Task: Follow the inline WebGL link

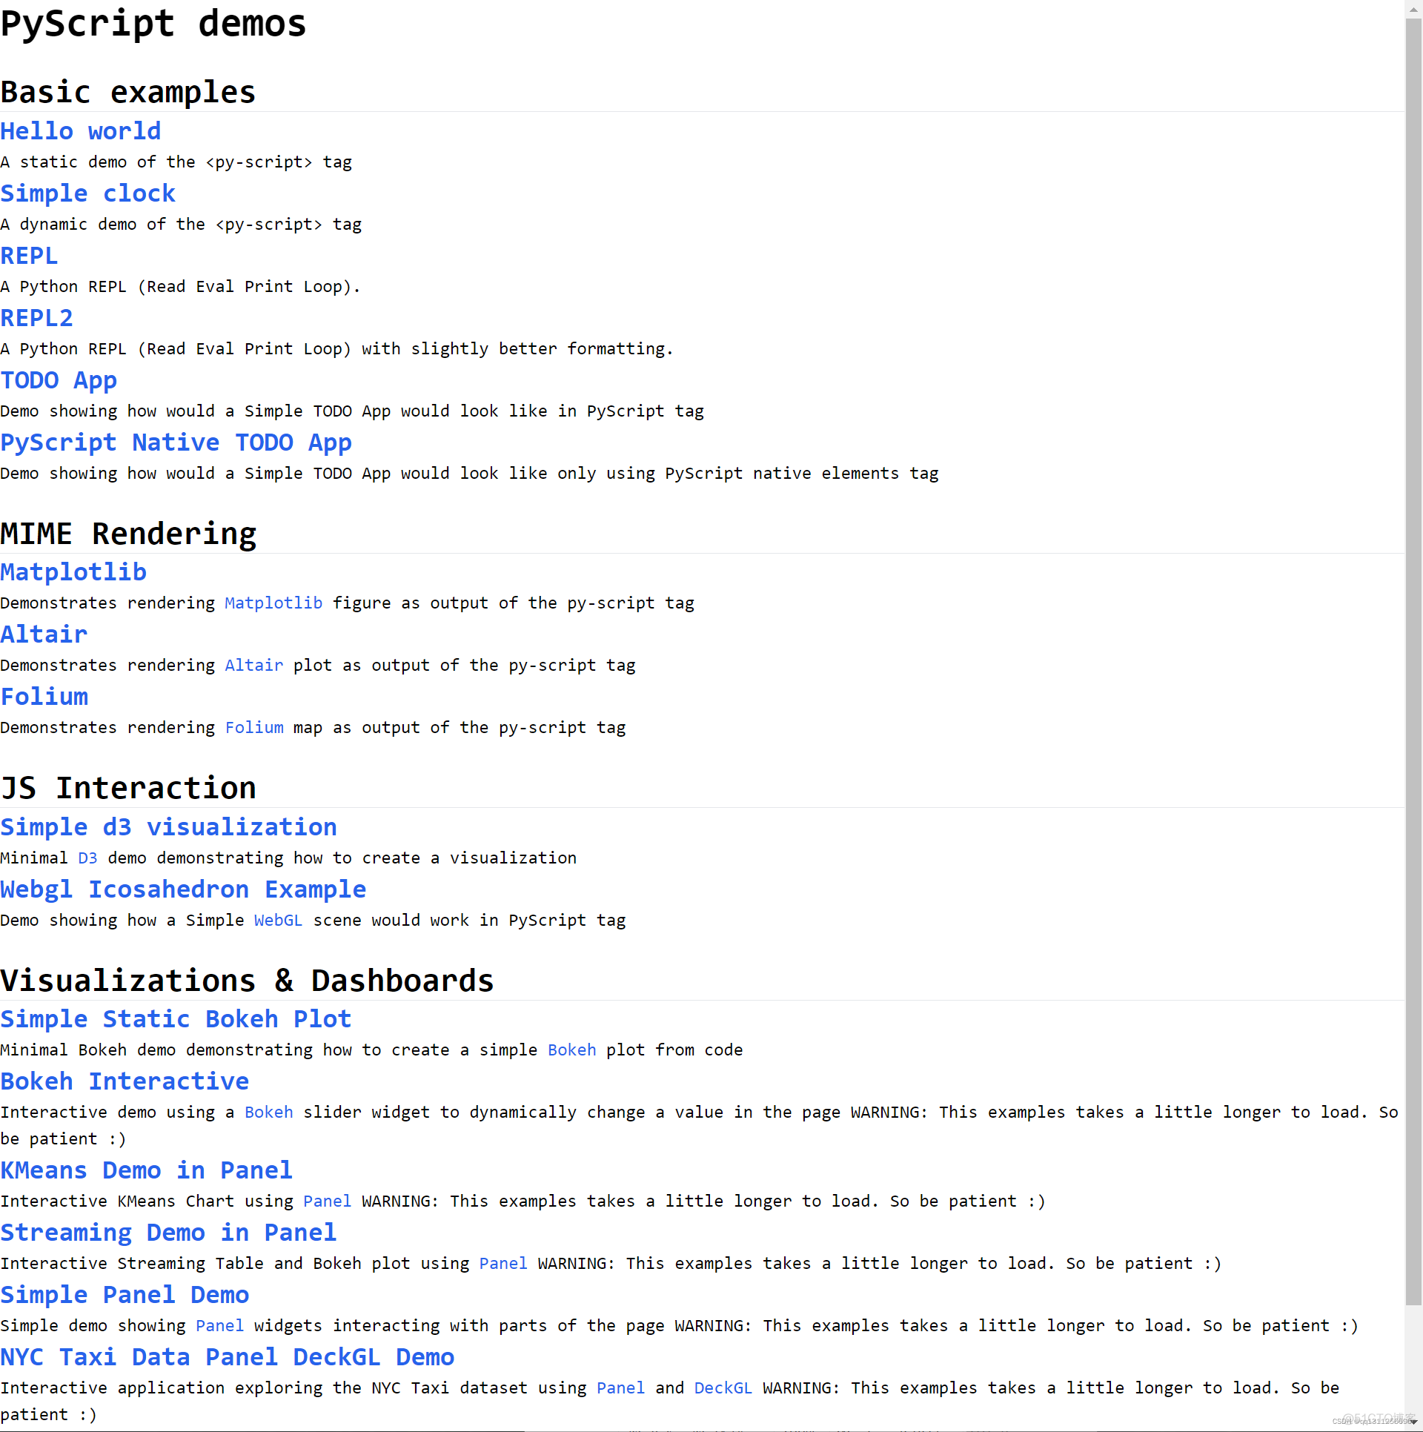Action: point(278,921)
